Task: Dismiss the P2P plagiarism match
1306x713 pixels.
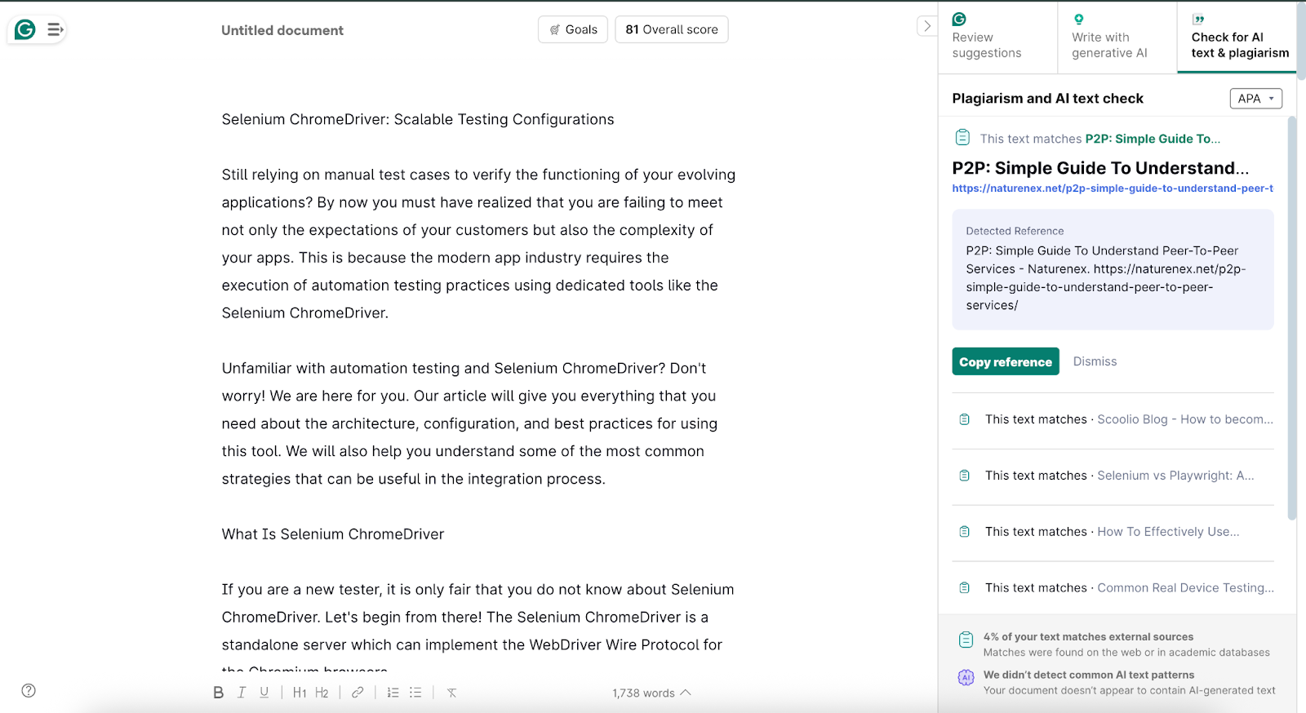Action: [x=1095, y=361]
